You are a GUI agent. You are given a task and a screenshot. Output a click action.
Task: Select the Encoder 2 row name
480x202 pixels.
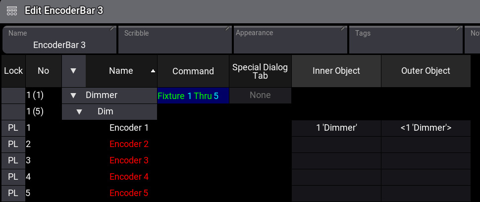point(129,144)
